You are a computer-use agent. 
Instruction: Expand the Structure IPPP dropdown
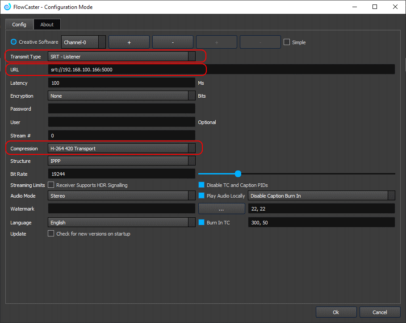click(121, 161)
